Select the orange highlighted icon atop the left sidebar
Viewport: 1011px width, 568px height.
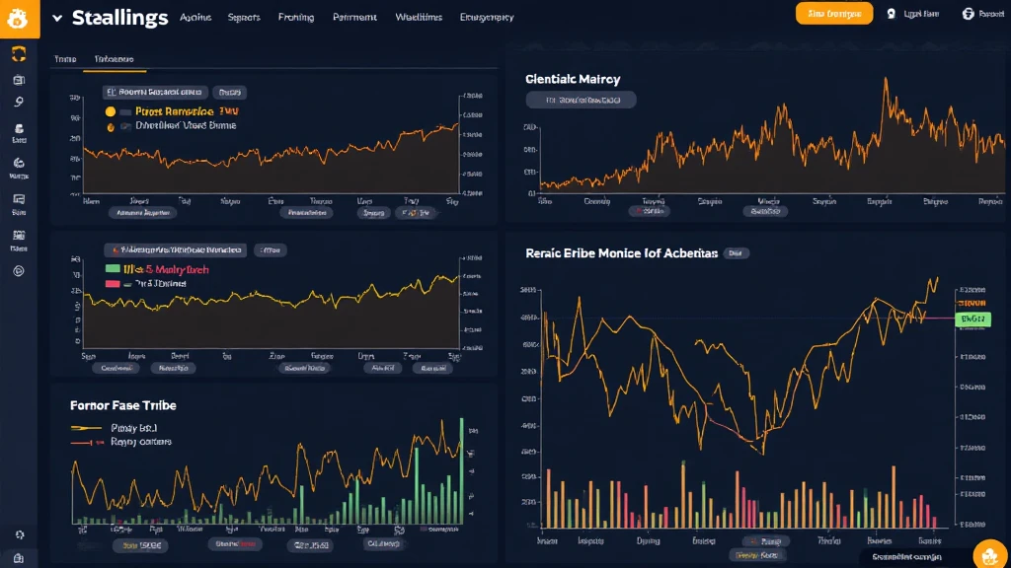click(19, 55)
